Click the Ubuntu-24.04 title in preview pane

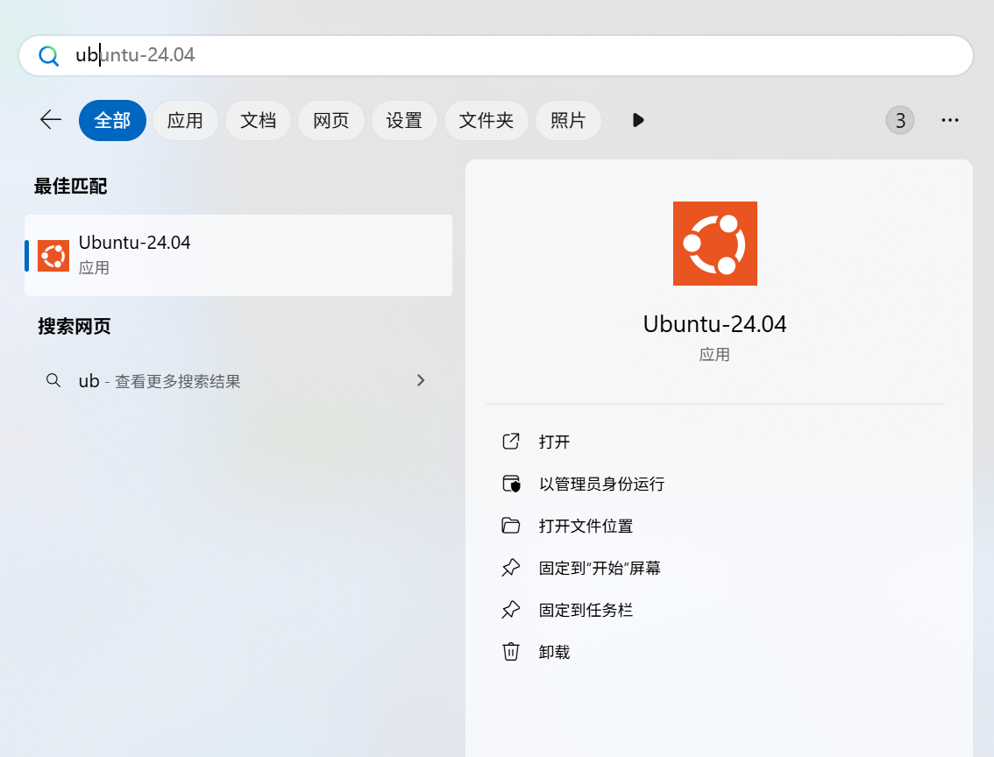[714, 324]
